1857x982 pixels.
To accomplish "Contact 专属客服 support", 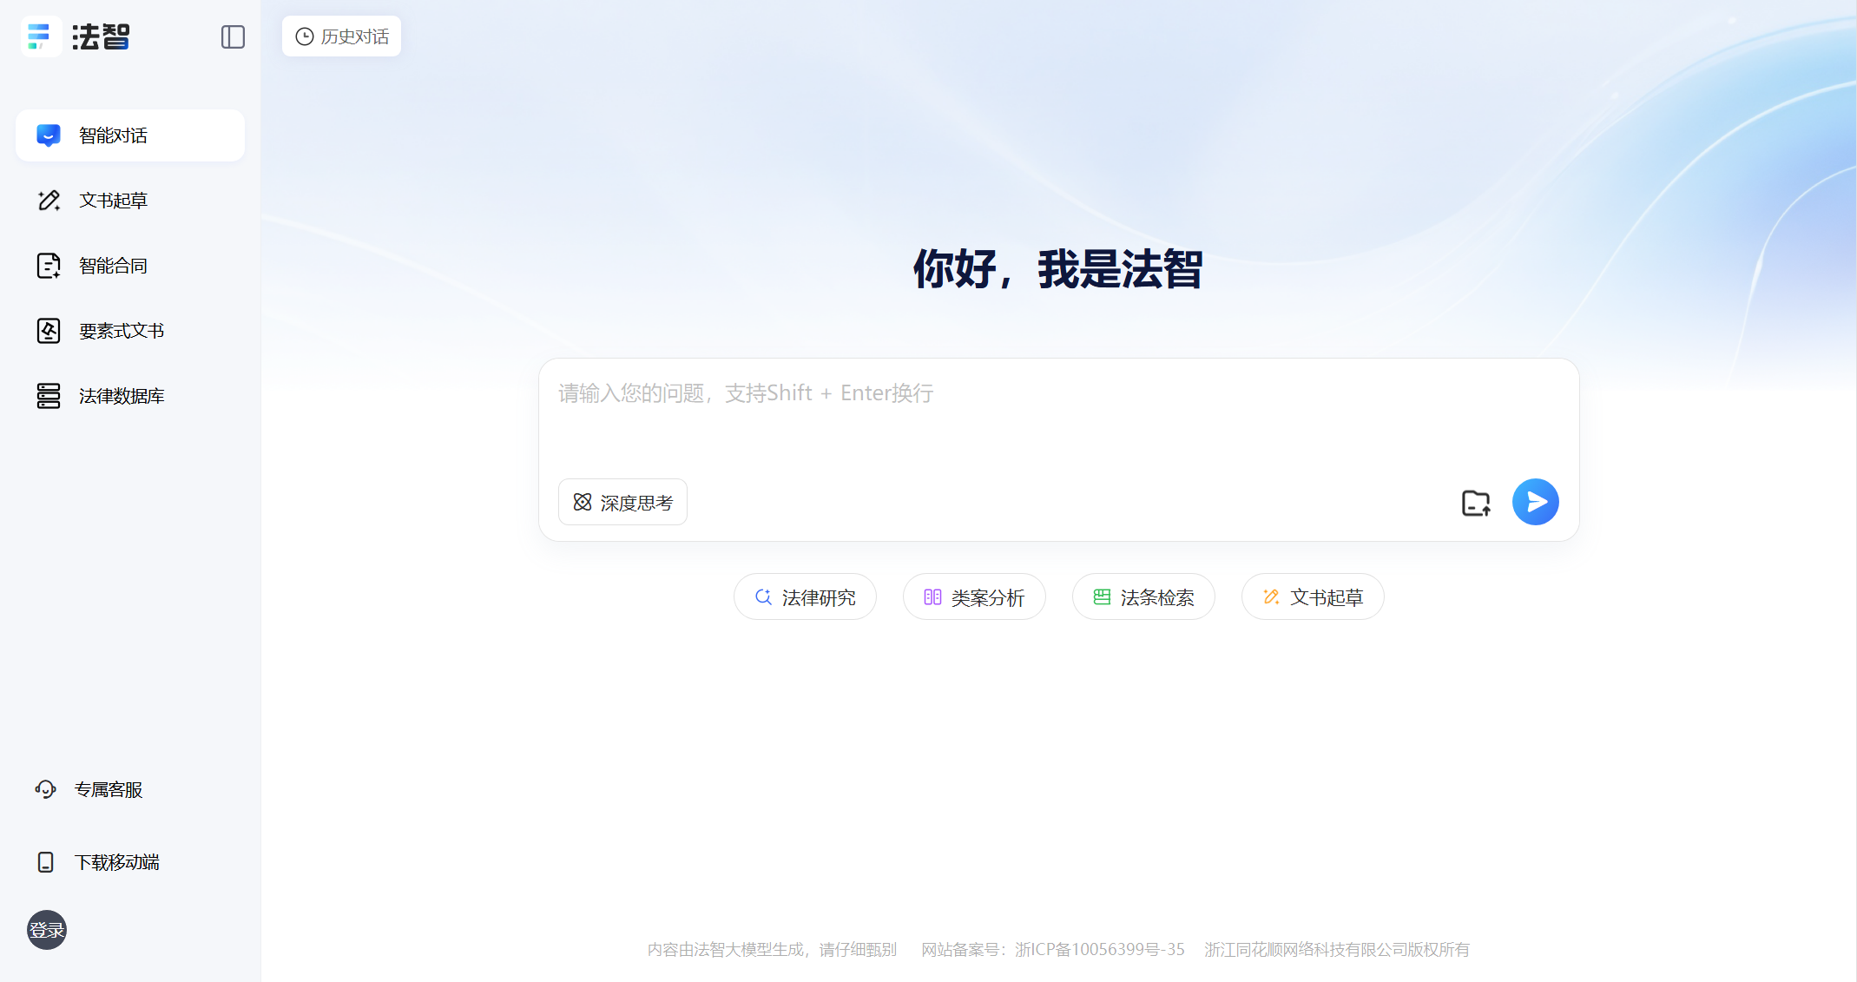I will point(89,789).
